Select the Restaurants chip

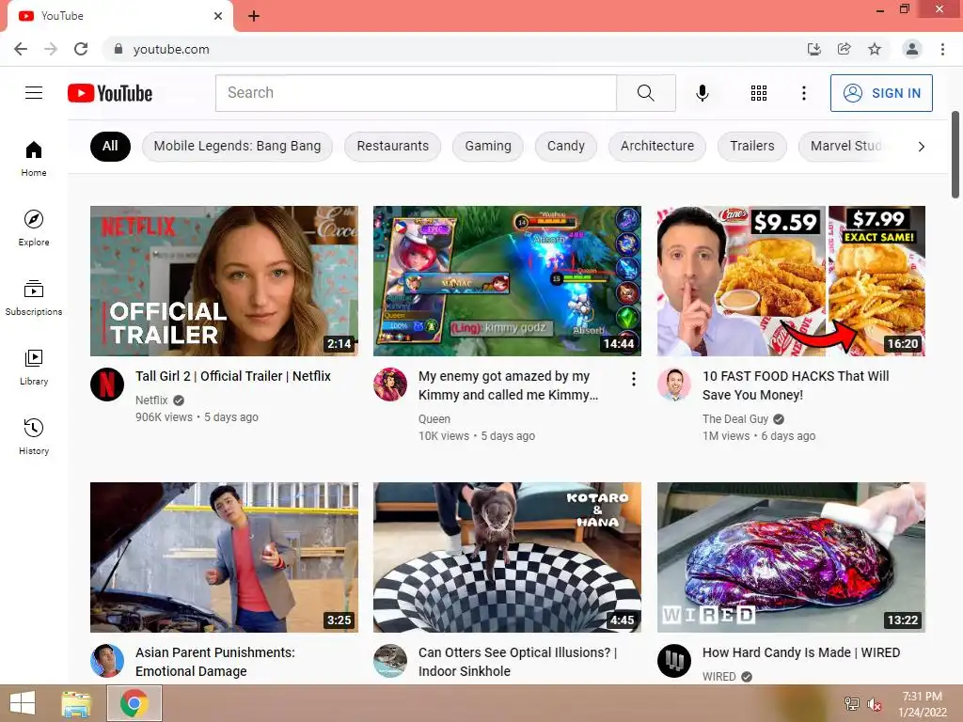click(x=392, y=146)
